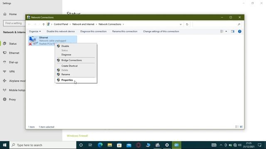Click the Find a setting search box
This screenshot has height=149, width=266.
(14, 23)
